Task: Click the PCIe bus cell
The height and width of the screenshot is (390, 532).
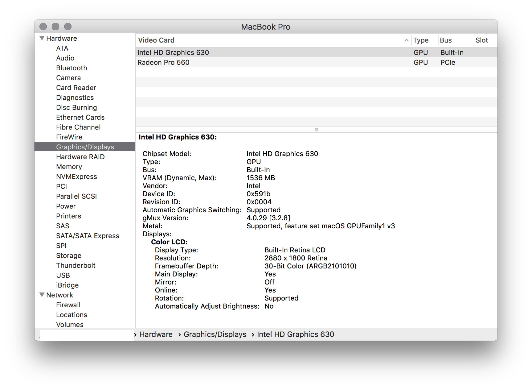Action: [x=448, y=62]
